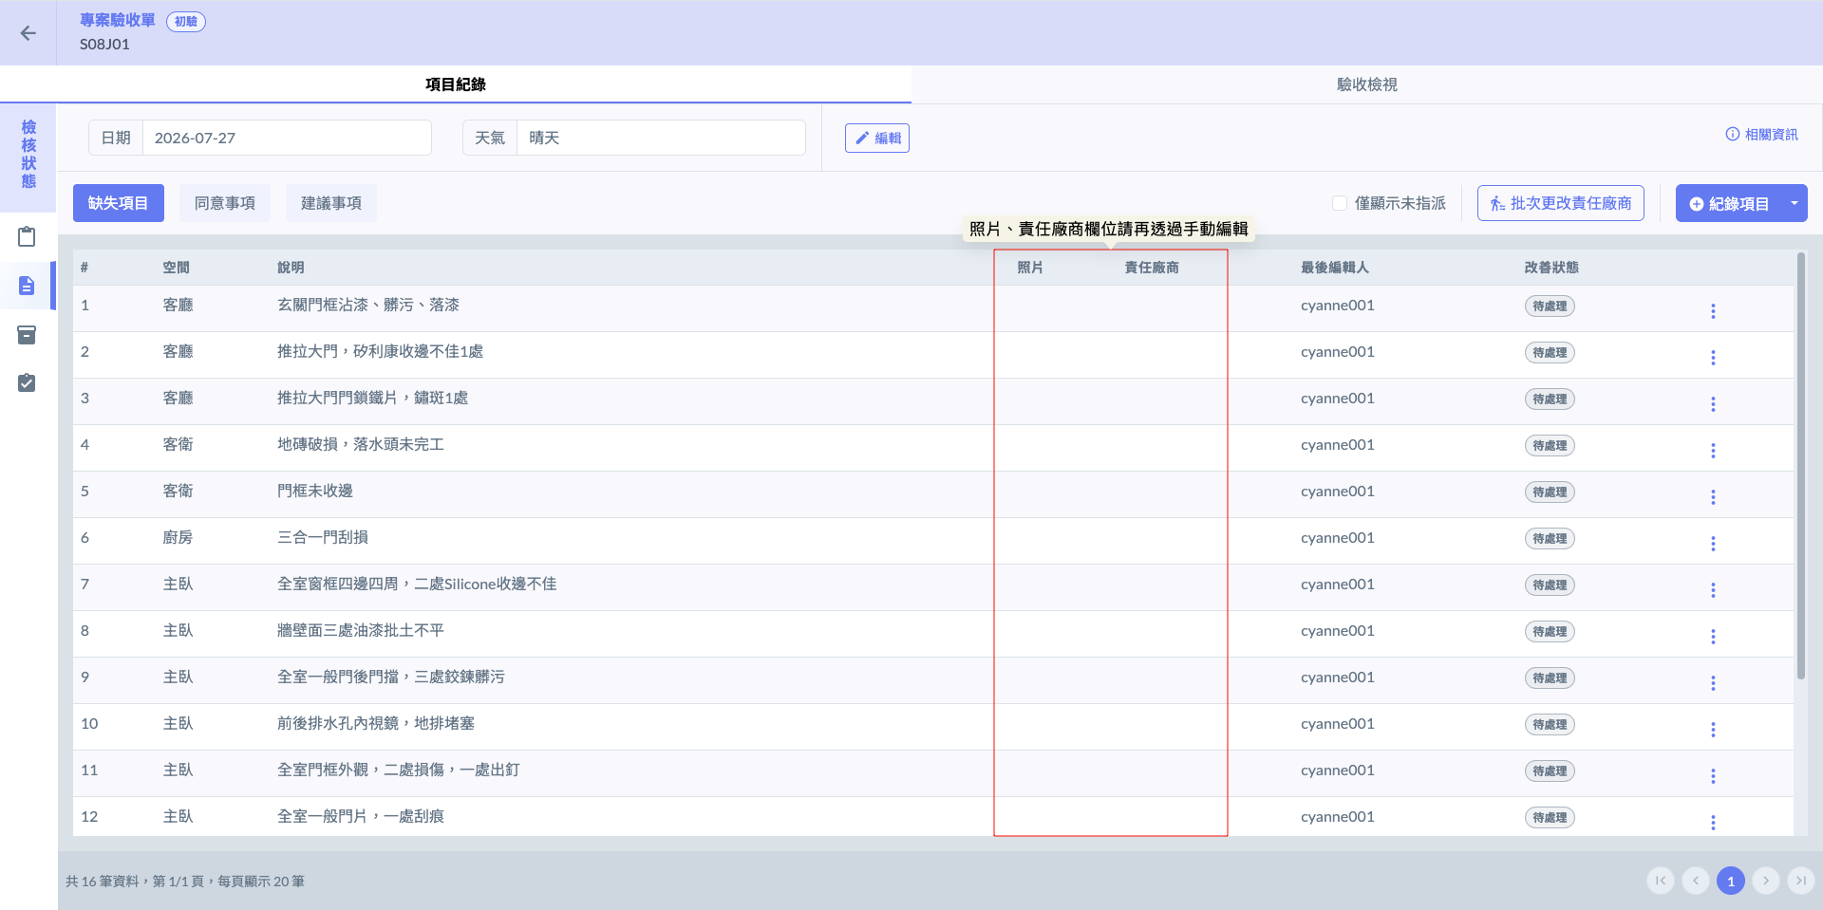Select the 缺失項目 tab
Viewport: 1823px width, 910px height.
[x=119, y=203]
